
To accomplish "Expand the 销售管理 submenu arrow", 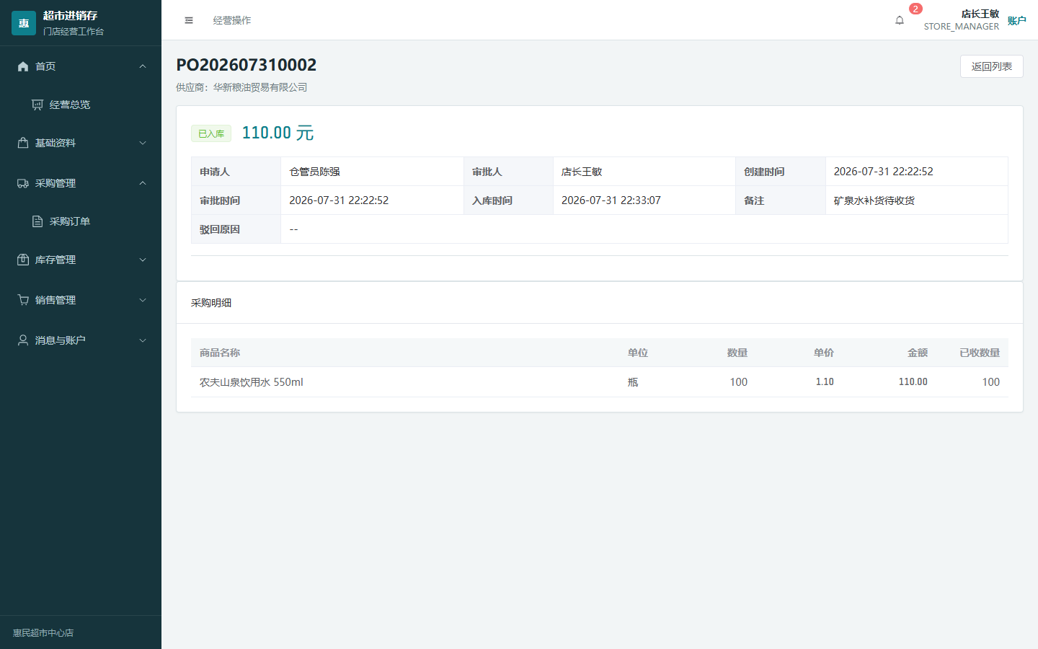I will [143, 300].
